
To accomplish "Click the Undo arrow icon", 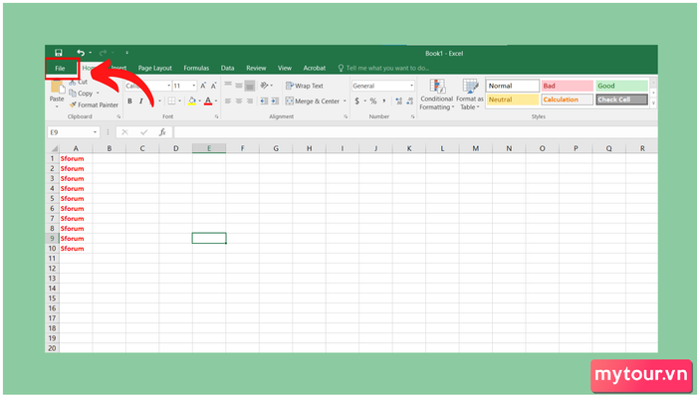I will pos(81,53).
